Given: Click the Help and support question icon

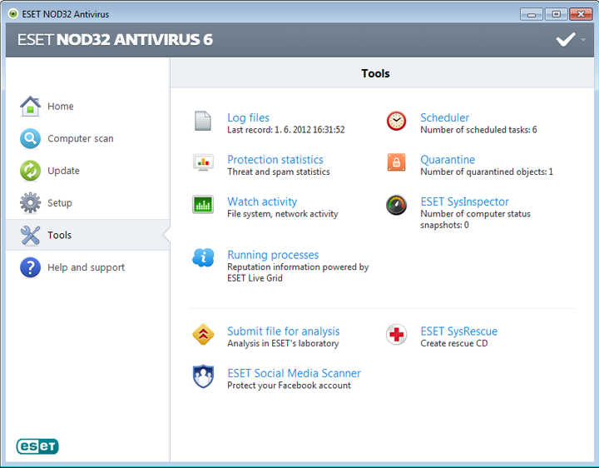Looking at the screenshot, I should [x=30, y=267].
